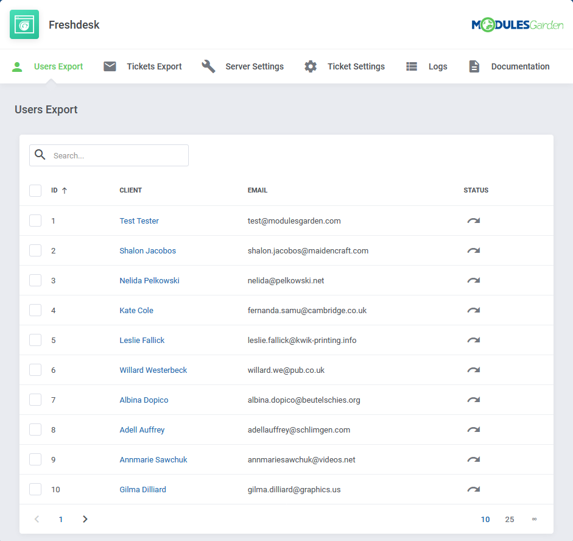
Task: Open Annmarie Sawchuk client link
Action: point(153,459)
